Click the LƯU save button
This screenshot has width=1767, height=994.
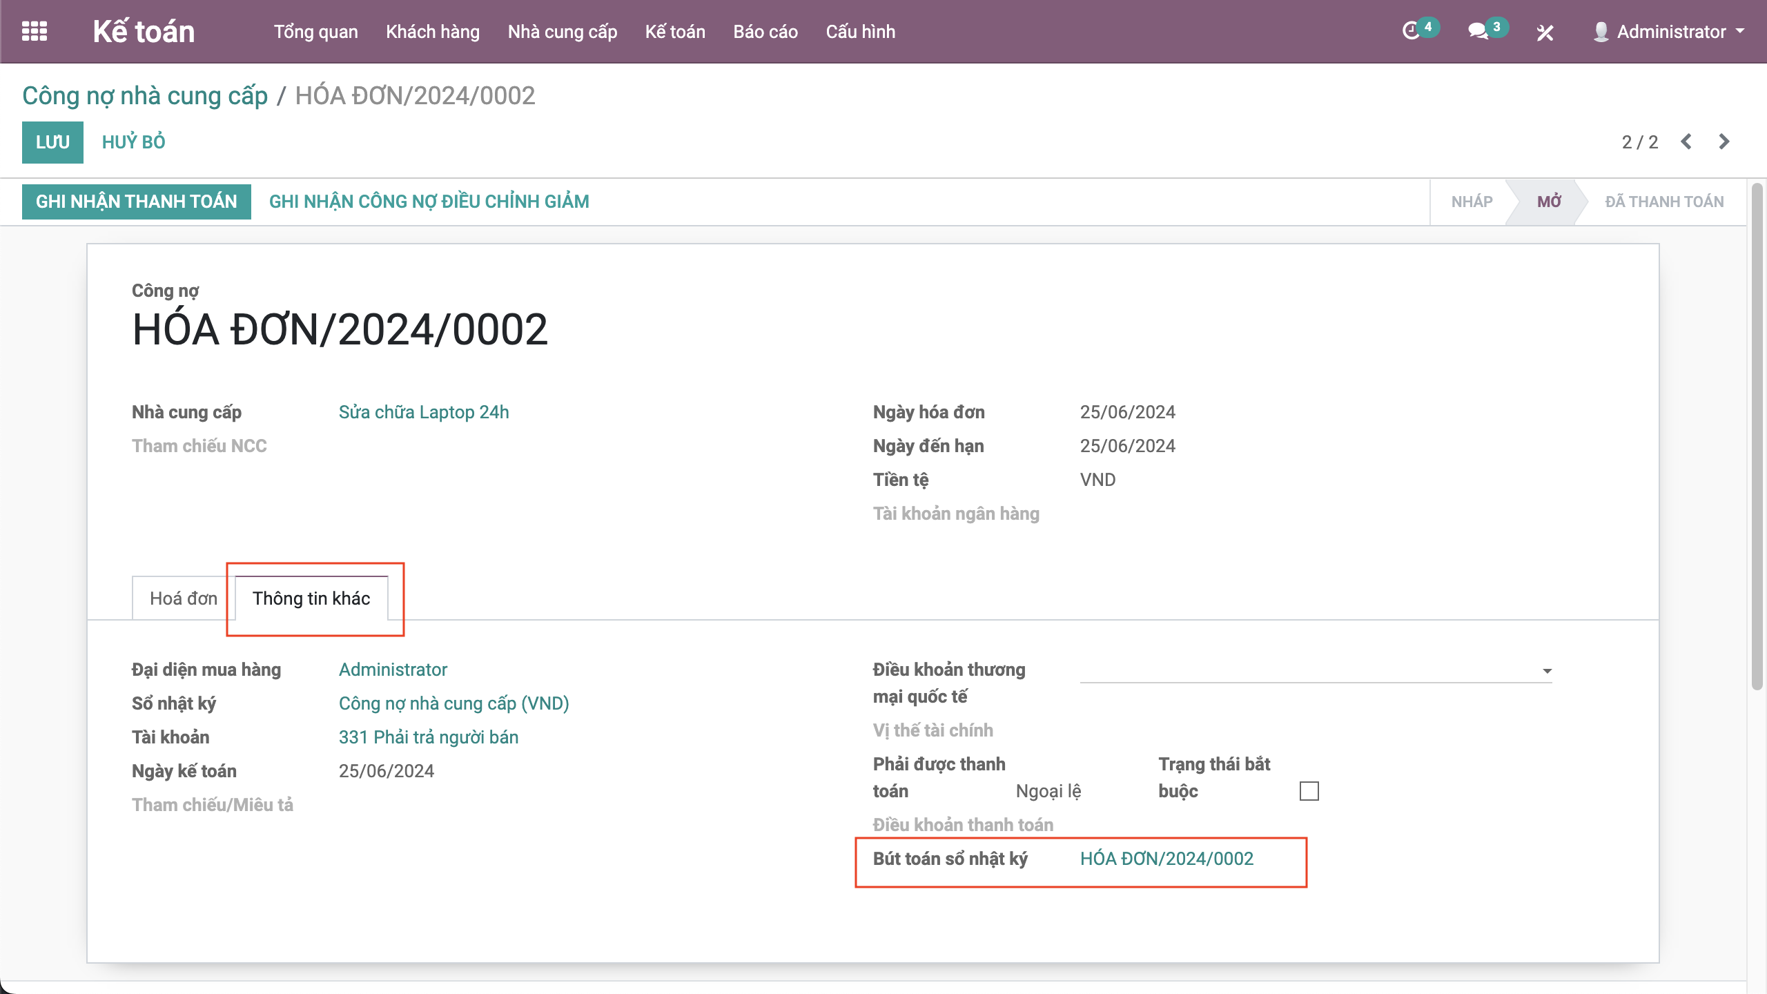pyautogui.click(x=52, y=142)
